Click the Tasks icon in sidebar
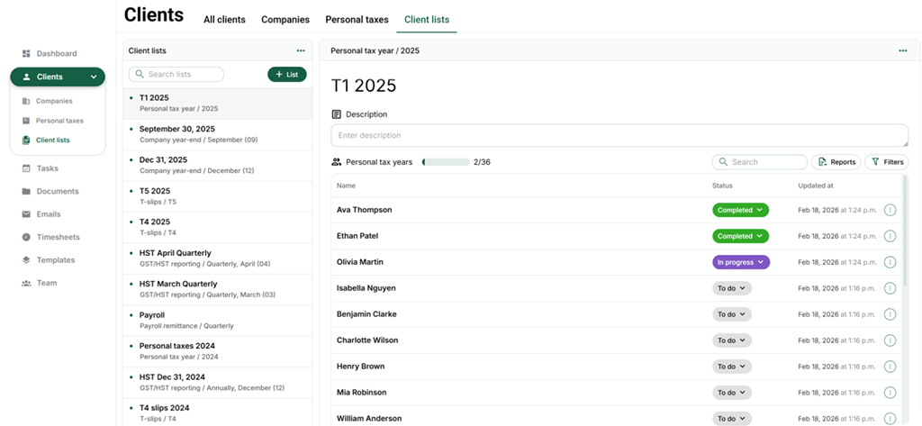 (x=26, y=168)
